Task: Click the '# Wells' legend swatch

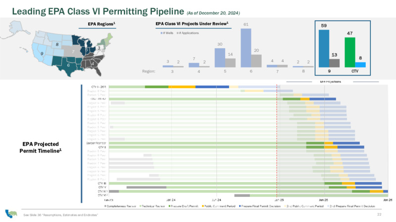Action: [x=161, y=33]
